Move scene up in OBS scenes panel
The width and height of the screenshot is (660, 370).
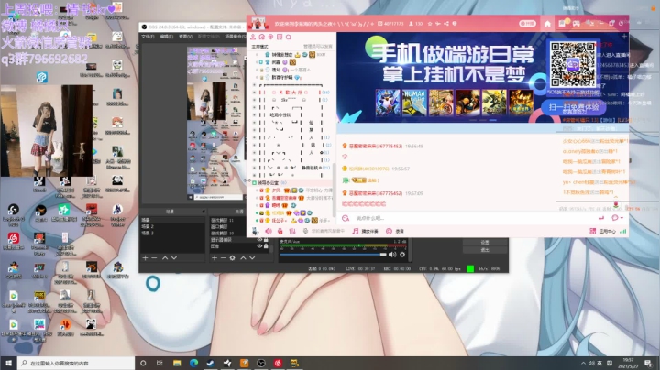(x=165, y=257)
